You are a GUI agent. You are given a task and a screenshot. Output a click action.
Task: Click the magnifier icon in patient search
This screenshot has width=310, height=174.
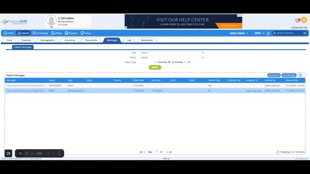click(x=275, y=33)
